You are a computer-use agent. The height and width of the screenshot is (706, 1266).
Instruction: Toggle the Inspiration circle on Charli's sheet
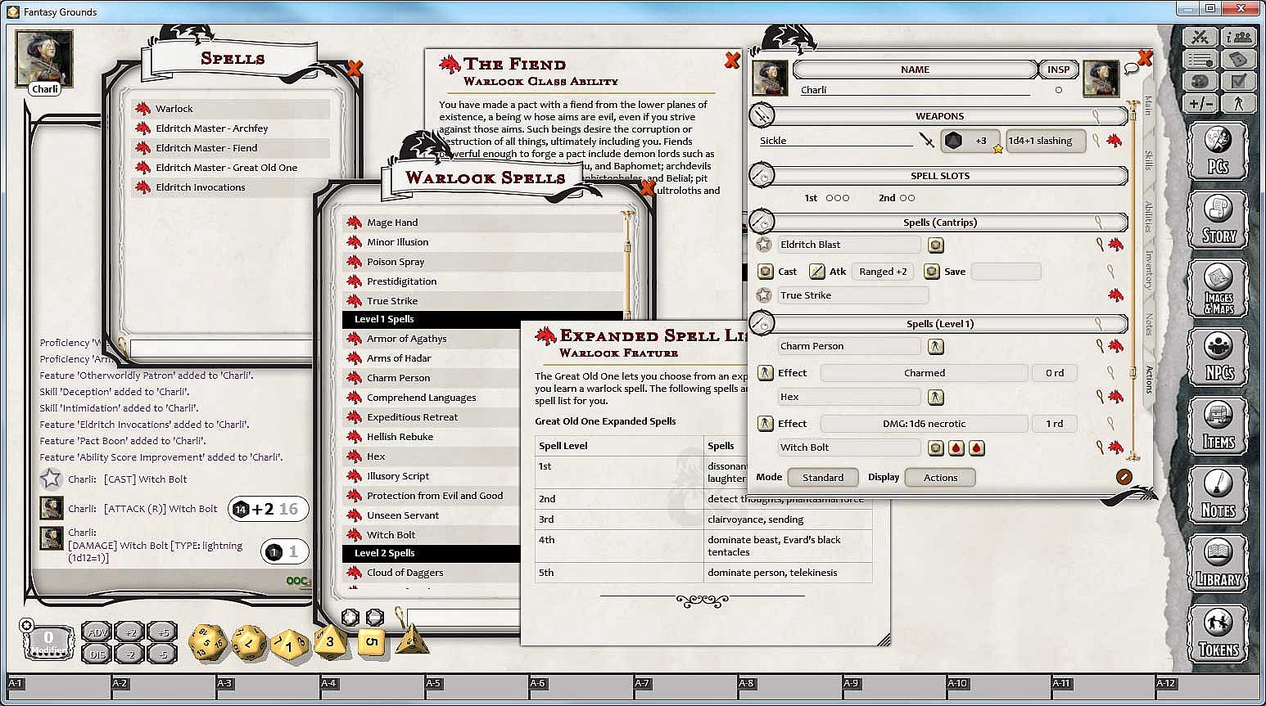[1059, 90]
